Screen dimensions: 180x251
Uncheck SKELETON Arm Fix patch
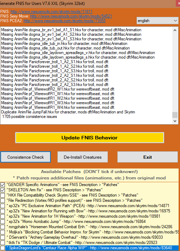tap(2, 190)
